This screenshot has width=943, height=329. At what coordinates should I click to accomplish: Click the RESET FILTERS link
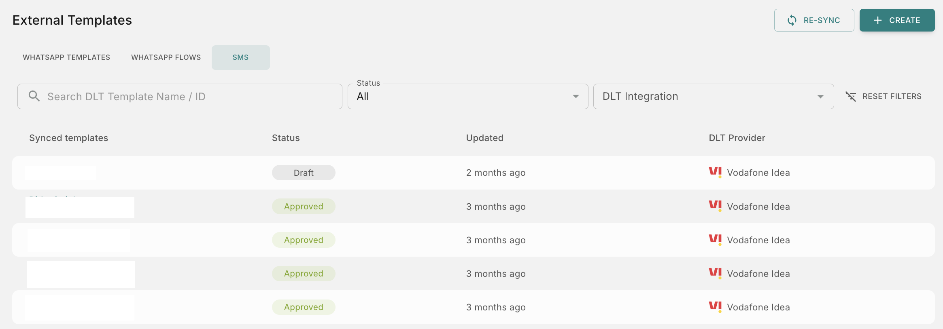[892, 96]
